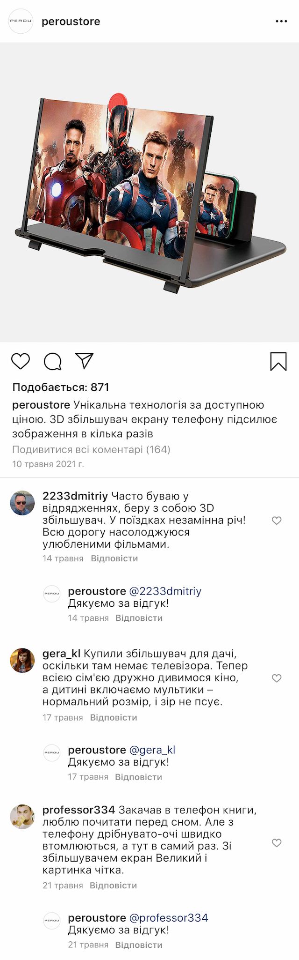Reply to the 2233dmitriy comment

pos(114,558)
